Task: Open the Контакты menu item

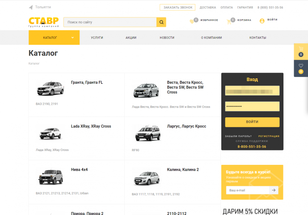Action: coord(258,38)
